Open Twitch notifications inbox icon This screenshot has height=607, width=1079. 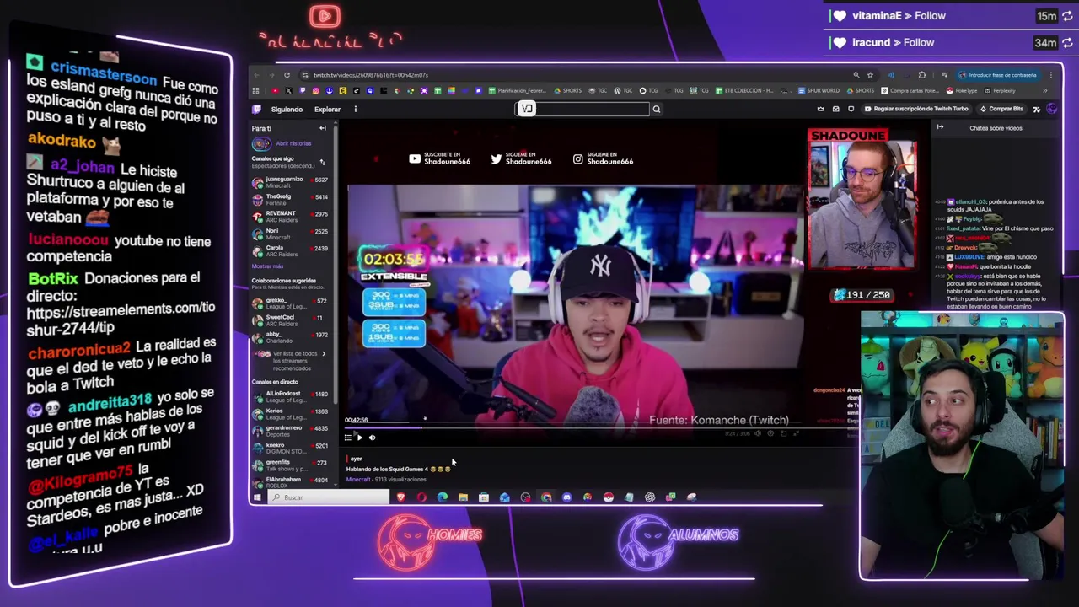click(x=836, y=109)
